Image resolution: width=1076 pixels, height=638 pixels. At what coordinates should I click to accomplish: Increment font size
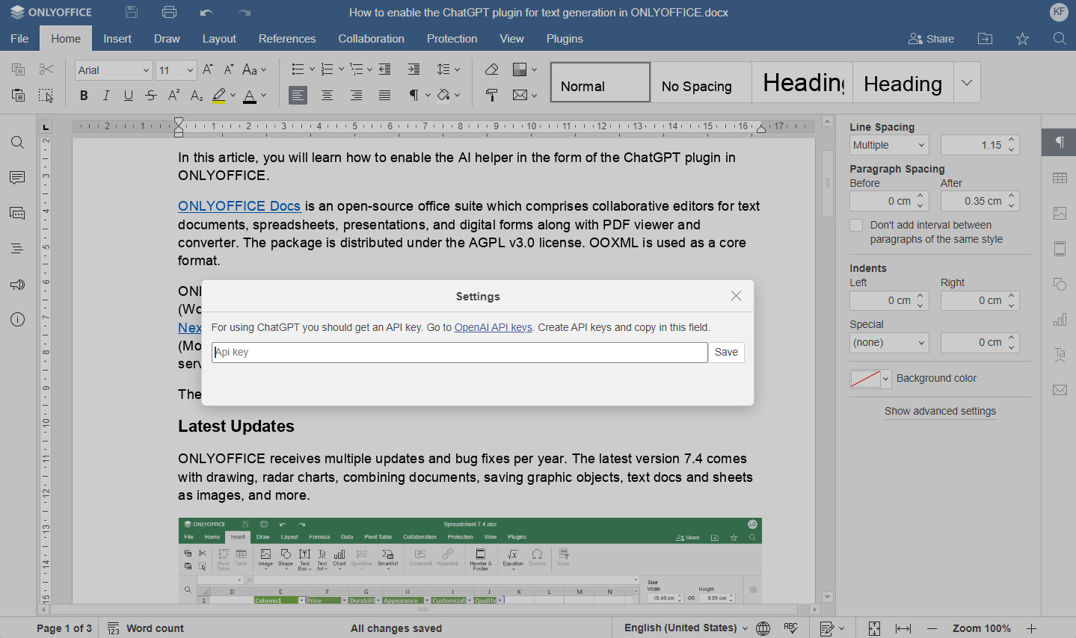pyautogui.click(x=208, y=69)
